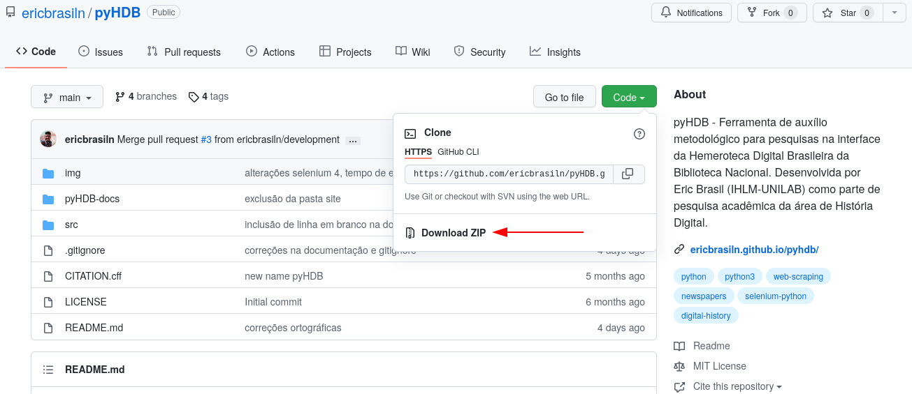The image size is (912, 394).
Task: Open the README.md file in list
Action: [94, 328]
